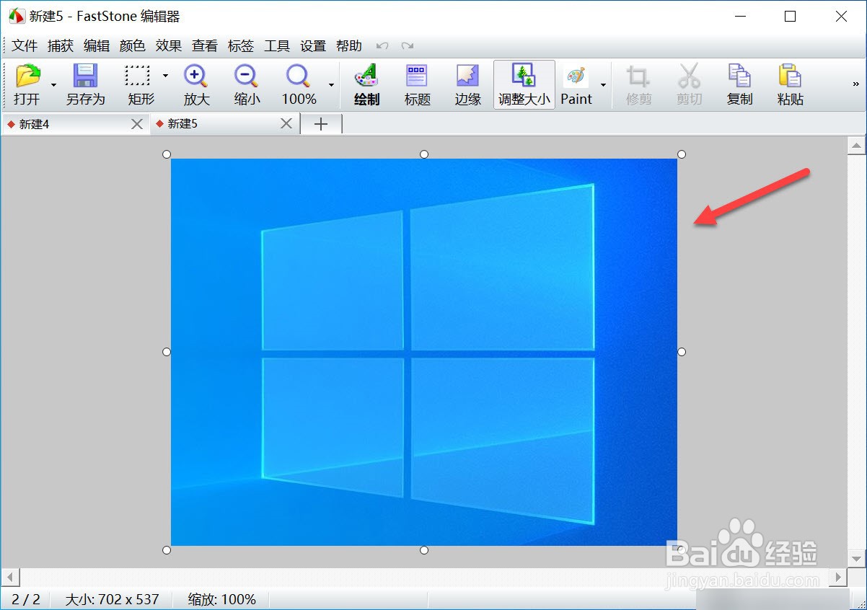Click the top-center image resize handle
The width and height of the screenshot is (867, 610).
[x=424, y=154]
